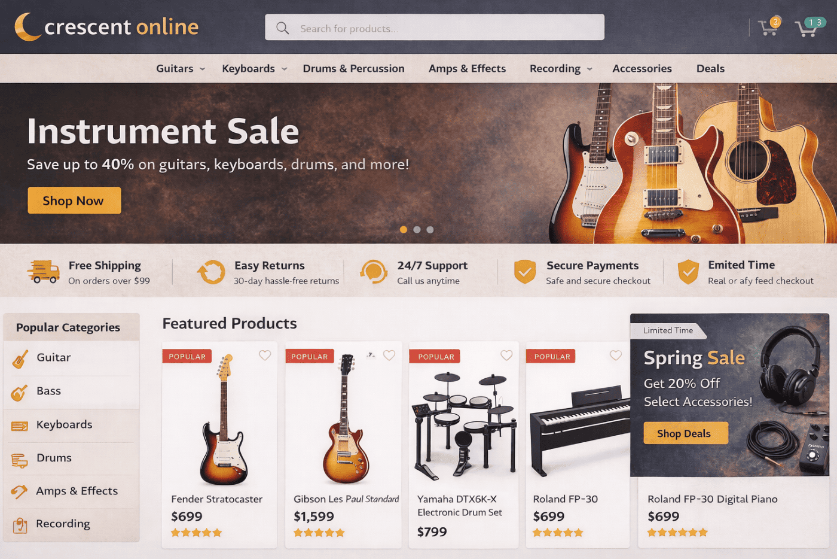Image resolution: width=837 pixels, height=559 pixels.
Task: Toggle wishlist heart on Roland FP-30
Action: tap(615, 356)
